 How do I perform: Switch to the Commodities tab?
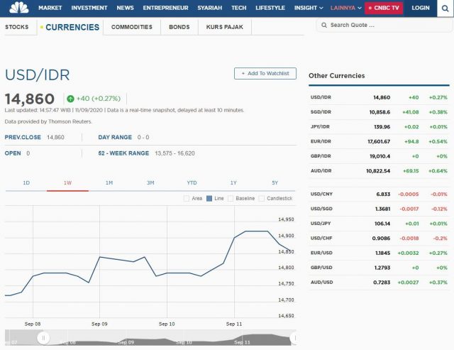(132, 27)
